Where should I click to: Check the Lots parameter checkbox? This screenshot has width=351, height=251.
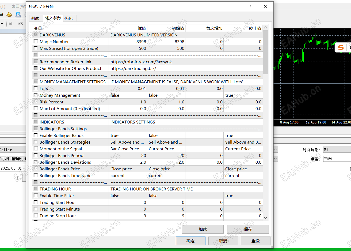coord(36,88)
